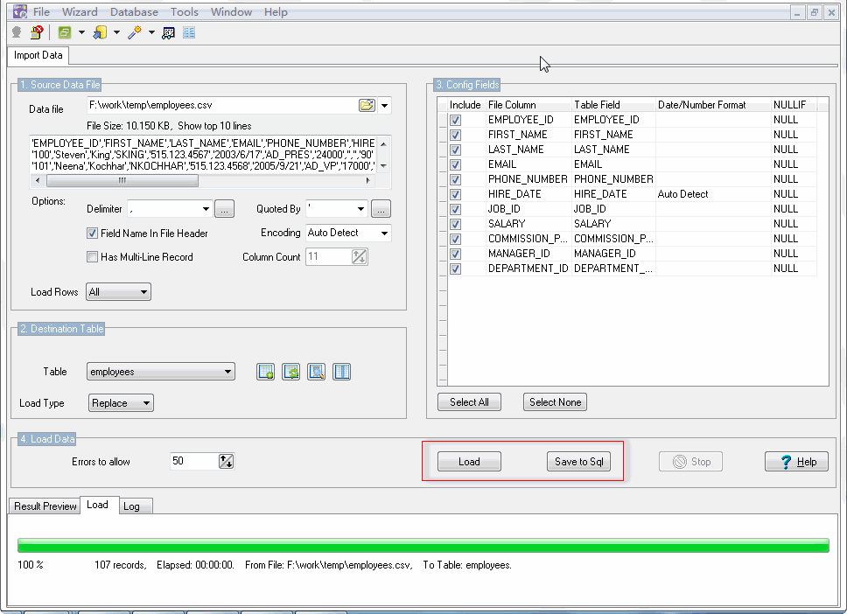Viewport: 847px width, 614px height.
Task: Open the data file history dropdown arrow
Action: click(x=385, y=105)
